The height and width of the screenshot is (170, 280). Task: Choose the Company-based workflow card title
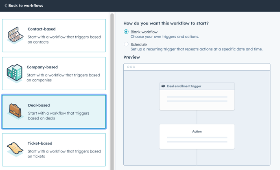pos(42,67)
